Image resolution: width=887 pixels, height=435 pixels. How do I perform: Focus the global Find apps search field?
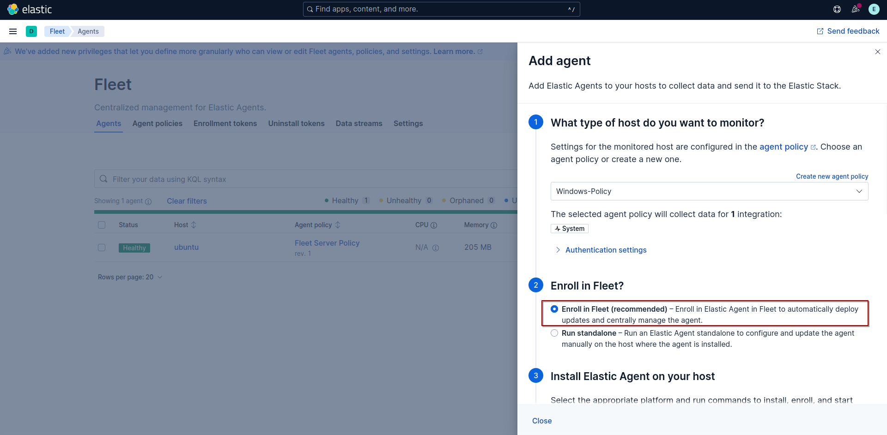point(441,9)
